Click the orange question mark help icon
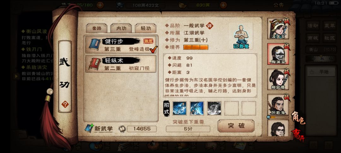 65,105
